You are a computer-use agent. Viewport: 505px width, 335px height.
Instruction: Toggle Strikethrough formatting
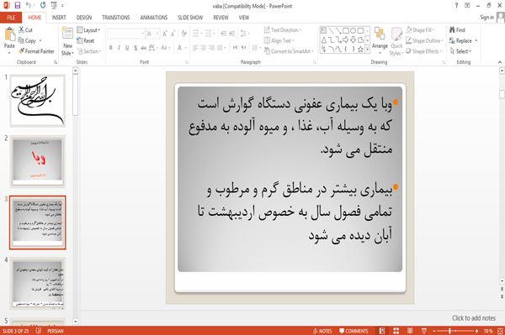click(x=144, y=48)
